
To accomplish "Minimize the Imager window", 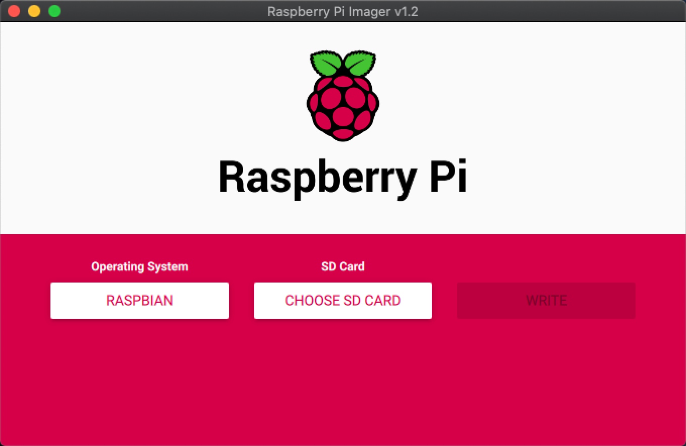I will pyautogui.click(x=34, y=11).
